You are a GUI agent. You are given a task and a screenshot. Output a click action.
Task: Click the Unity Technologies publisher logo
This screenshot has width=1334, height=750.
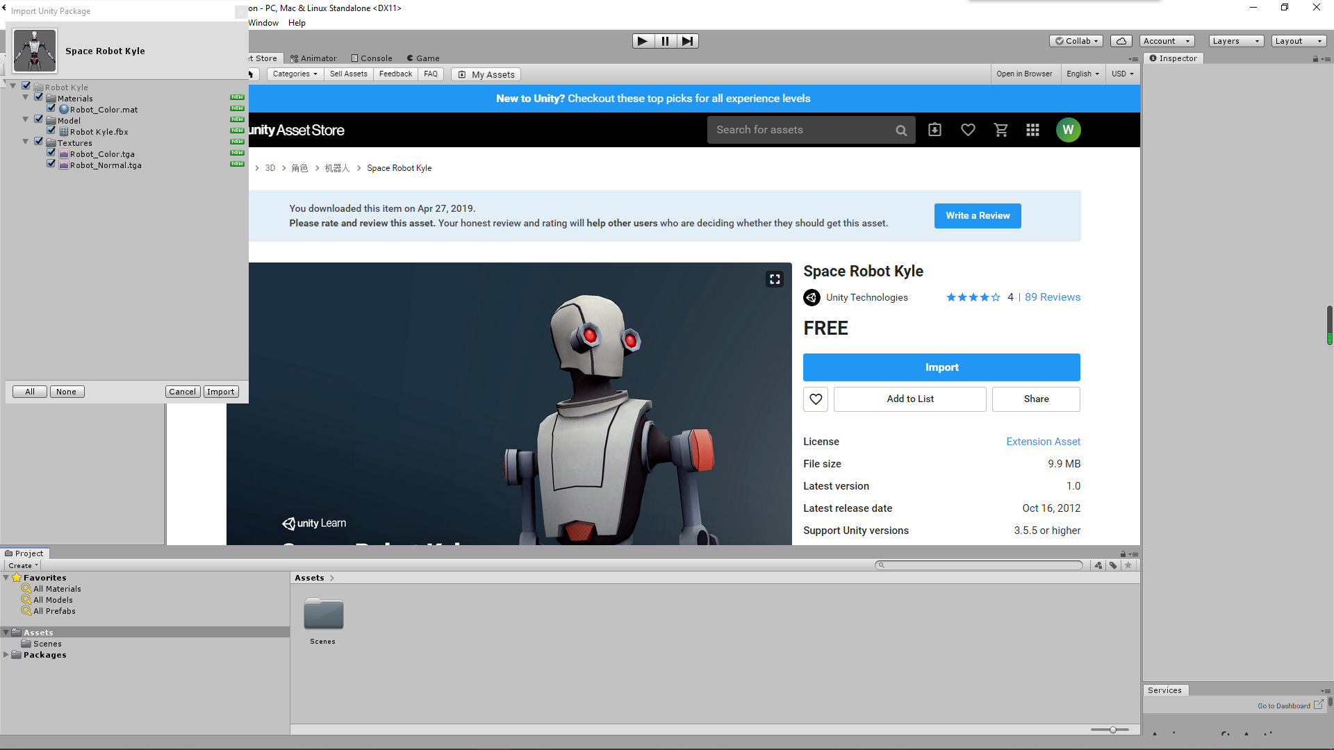[x=812, y=297]
